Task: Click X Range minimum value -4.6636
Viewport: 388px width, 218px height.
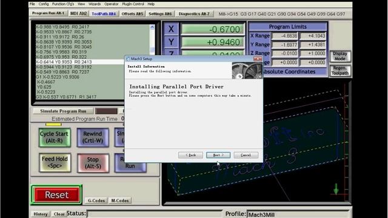Action: click(x=285, y=36)
